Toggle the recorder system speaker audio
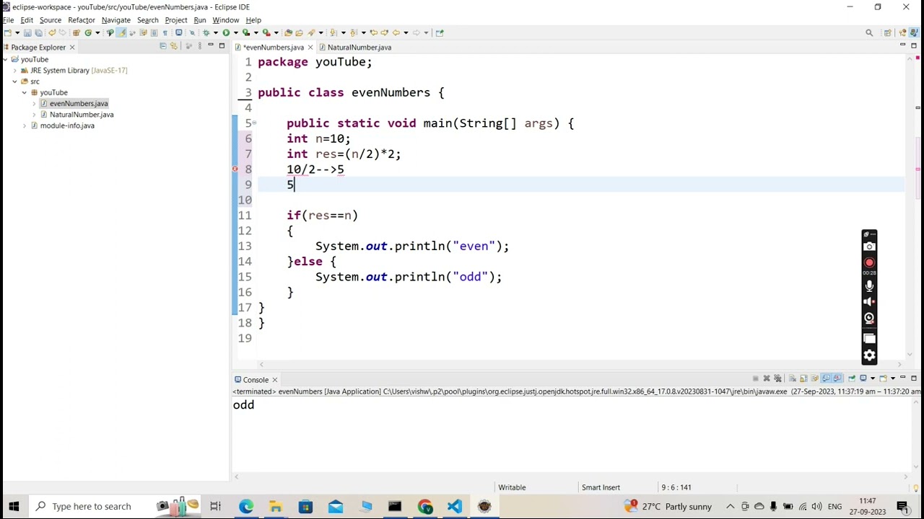The image size is (924, 519). pos(869,302)
